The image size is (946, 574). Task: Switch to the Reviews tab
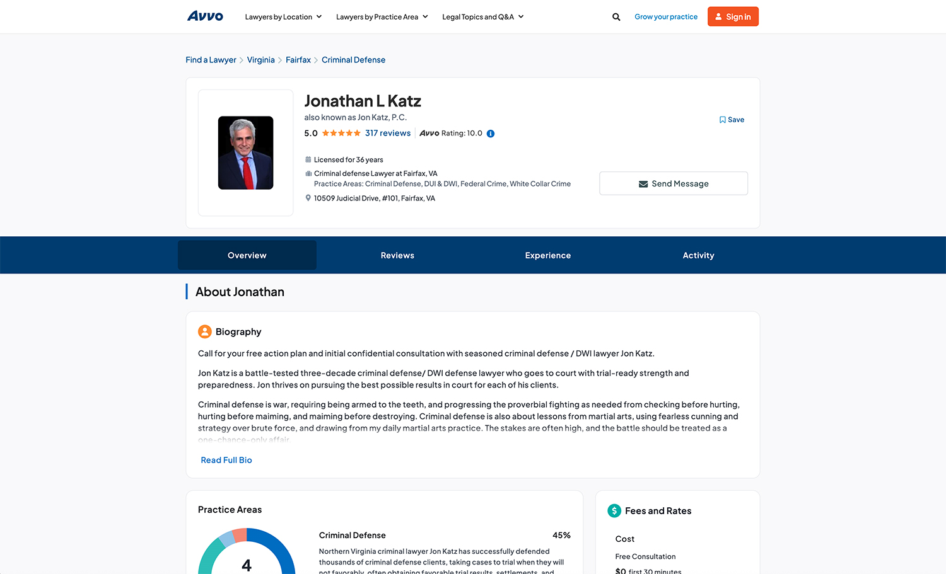point(397,255)
